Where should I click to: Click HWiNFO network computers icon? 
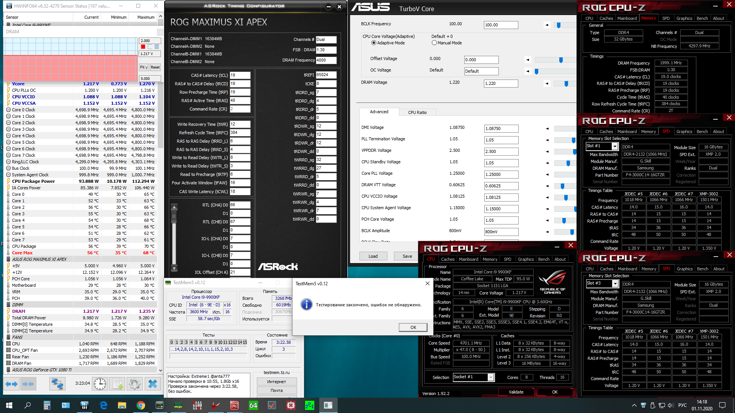[x=57, y=384]
